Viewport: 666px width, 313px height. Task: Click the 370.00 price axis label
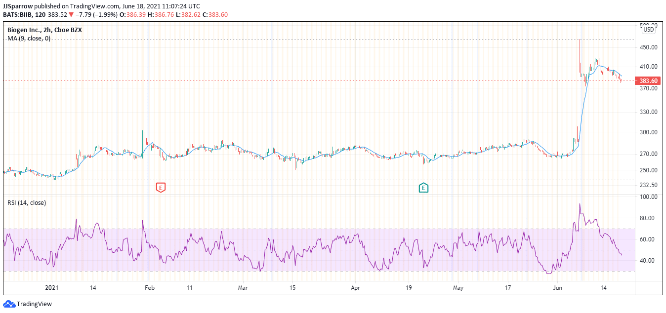(x=648, y=88)
